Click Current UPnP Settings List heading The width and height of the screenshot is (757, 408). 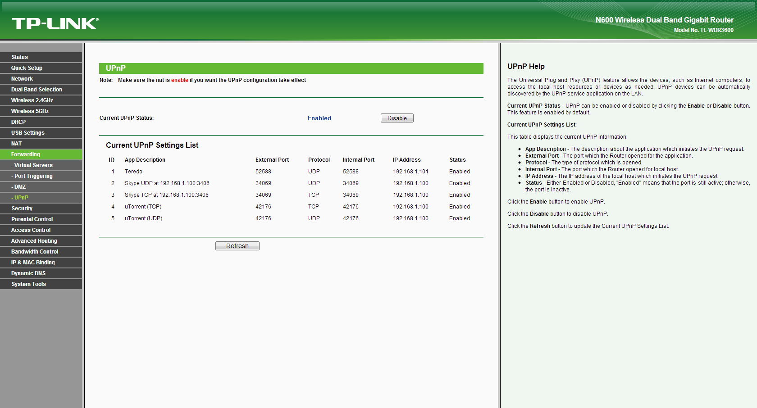pos(152,145)
